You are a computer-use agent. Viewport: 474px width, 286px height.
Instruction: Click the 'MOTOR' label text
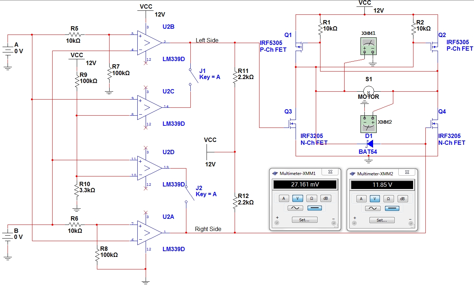(368, 97)
